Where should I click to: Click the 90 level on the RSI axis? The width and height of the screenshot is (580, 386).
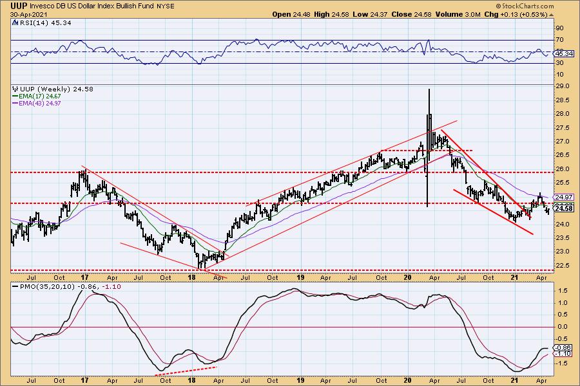(559, 28)
